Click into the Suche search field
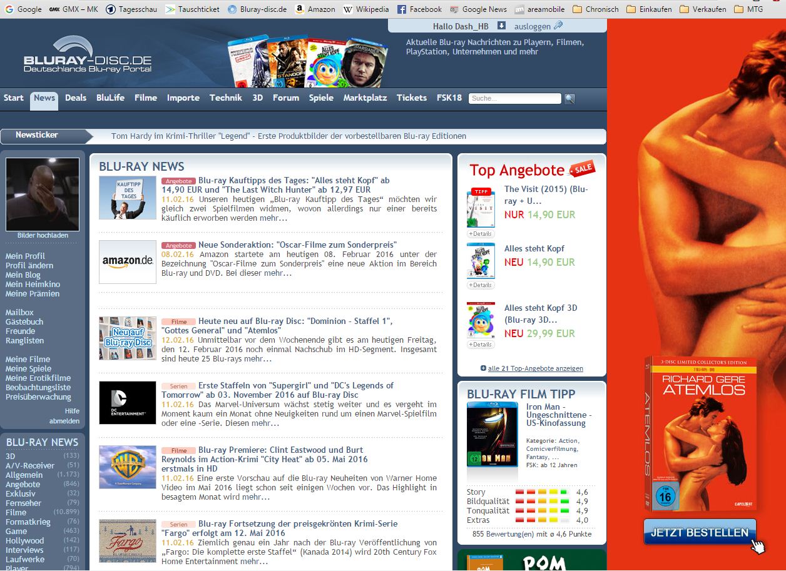The image size is (786, 571). (x=514, y=99)
